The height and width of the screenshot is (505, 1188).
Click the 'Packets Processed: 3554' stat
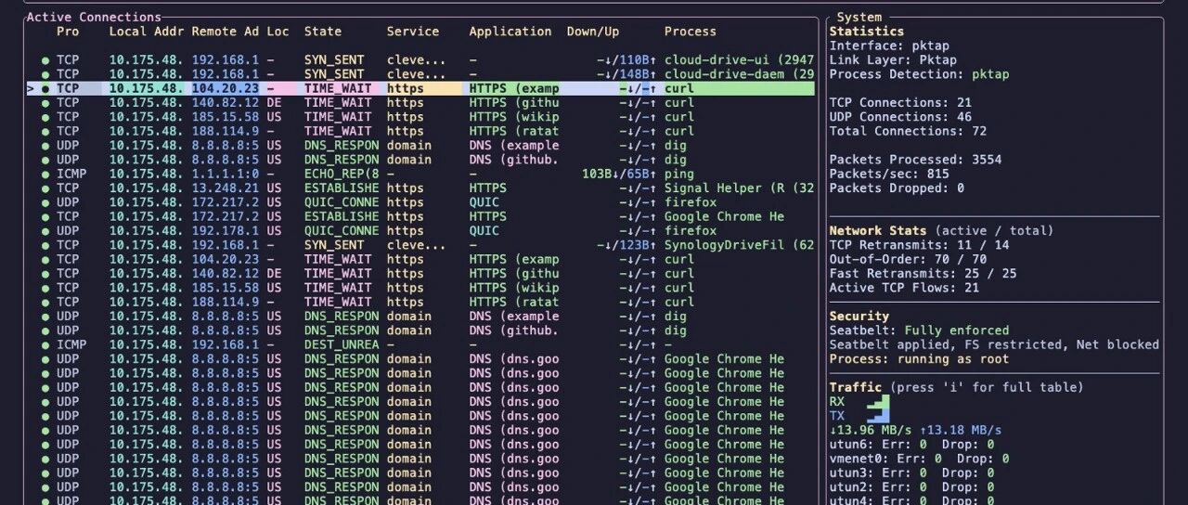(916, 160)
